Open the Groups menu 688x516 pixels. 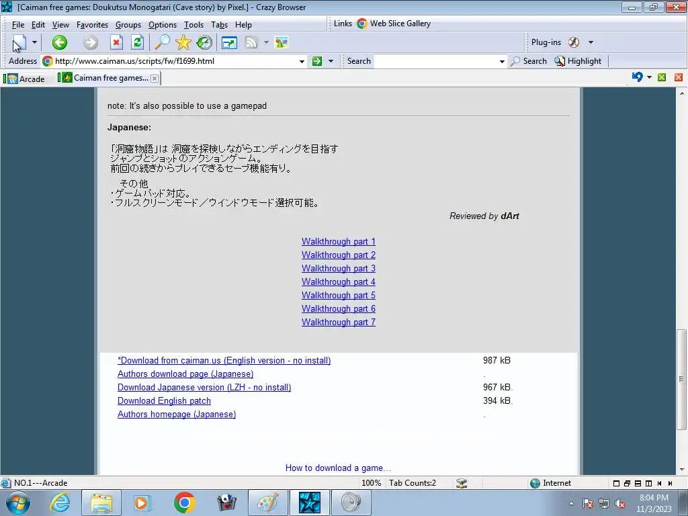click(x=128, y=25)
